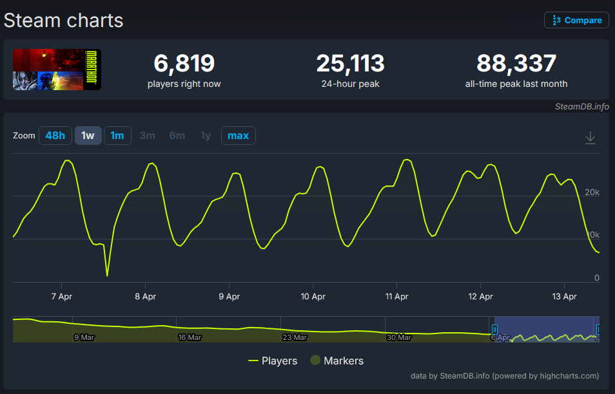Screen dimensions: 615x394
Task: Select the 1w zoom range
Action: (x=88, y=135)
